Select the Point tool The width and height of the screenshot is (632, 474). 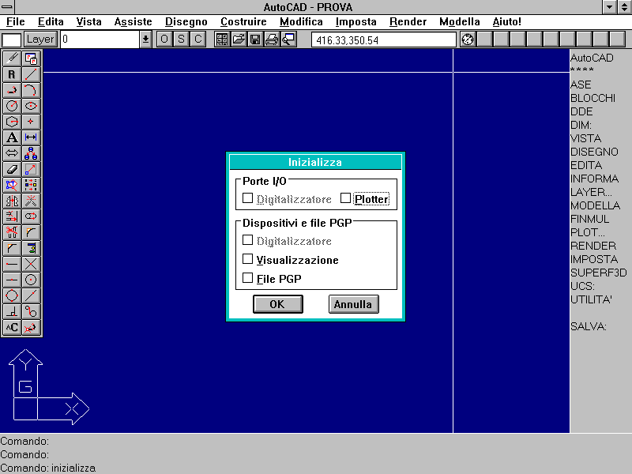click(x=31, y=122)
